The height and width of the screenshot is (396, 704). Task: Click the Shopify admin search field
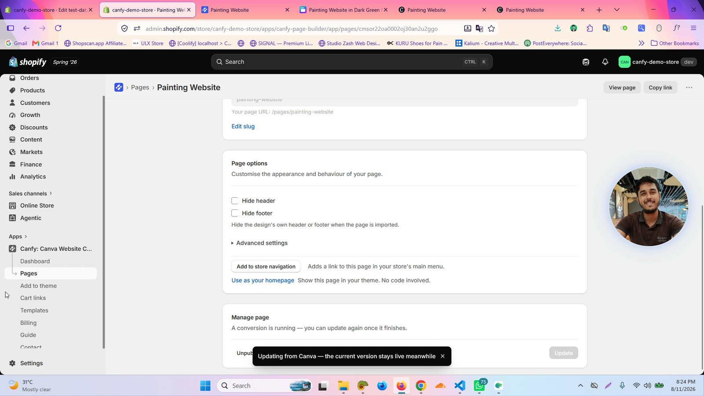coord(352,62)
